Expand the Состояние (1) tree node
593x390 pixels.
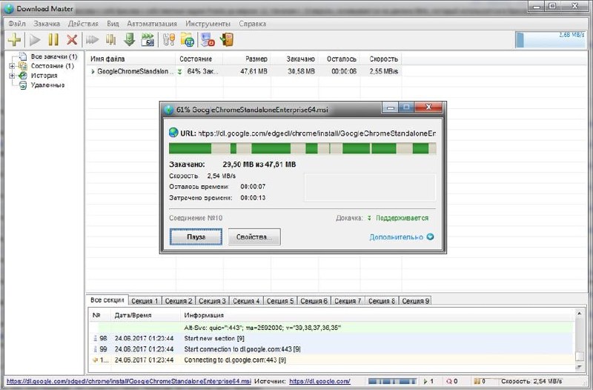click(x=12, y=66)
